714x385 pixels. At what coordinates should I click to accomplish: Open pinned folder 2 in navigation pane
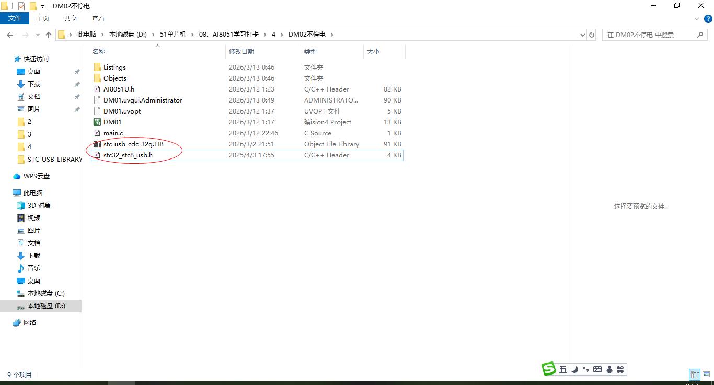[x=29, y=122]
